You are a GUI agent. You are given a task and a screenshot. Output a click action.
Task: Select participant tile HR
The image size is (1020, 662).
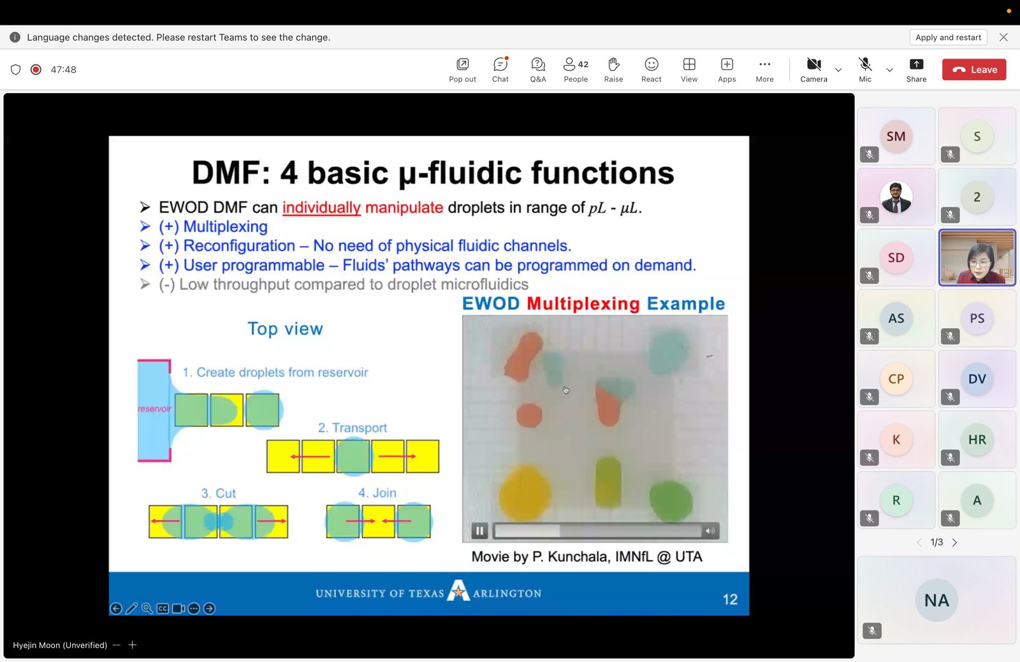coord(977,439)
